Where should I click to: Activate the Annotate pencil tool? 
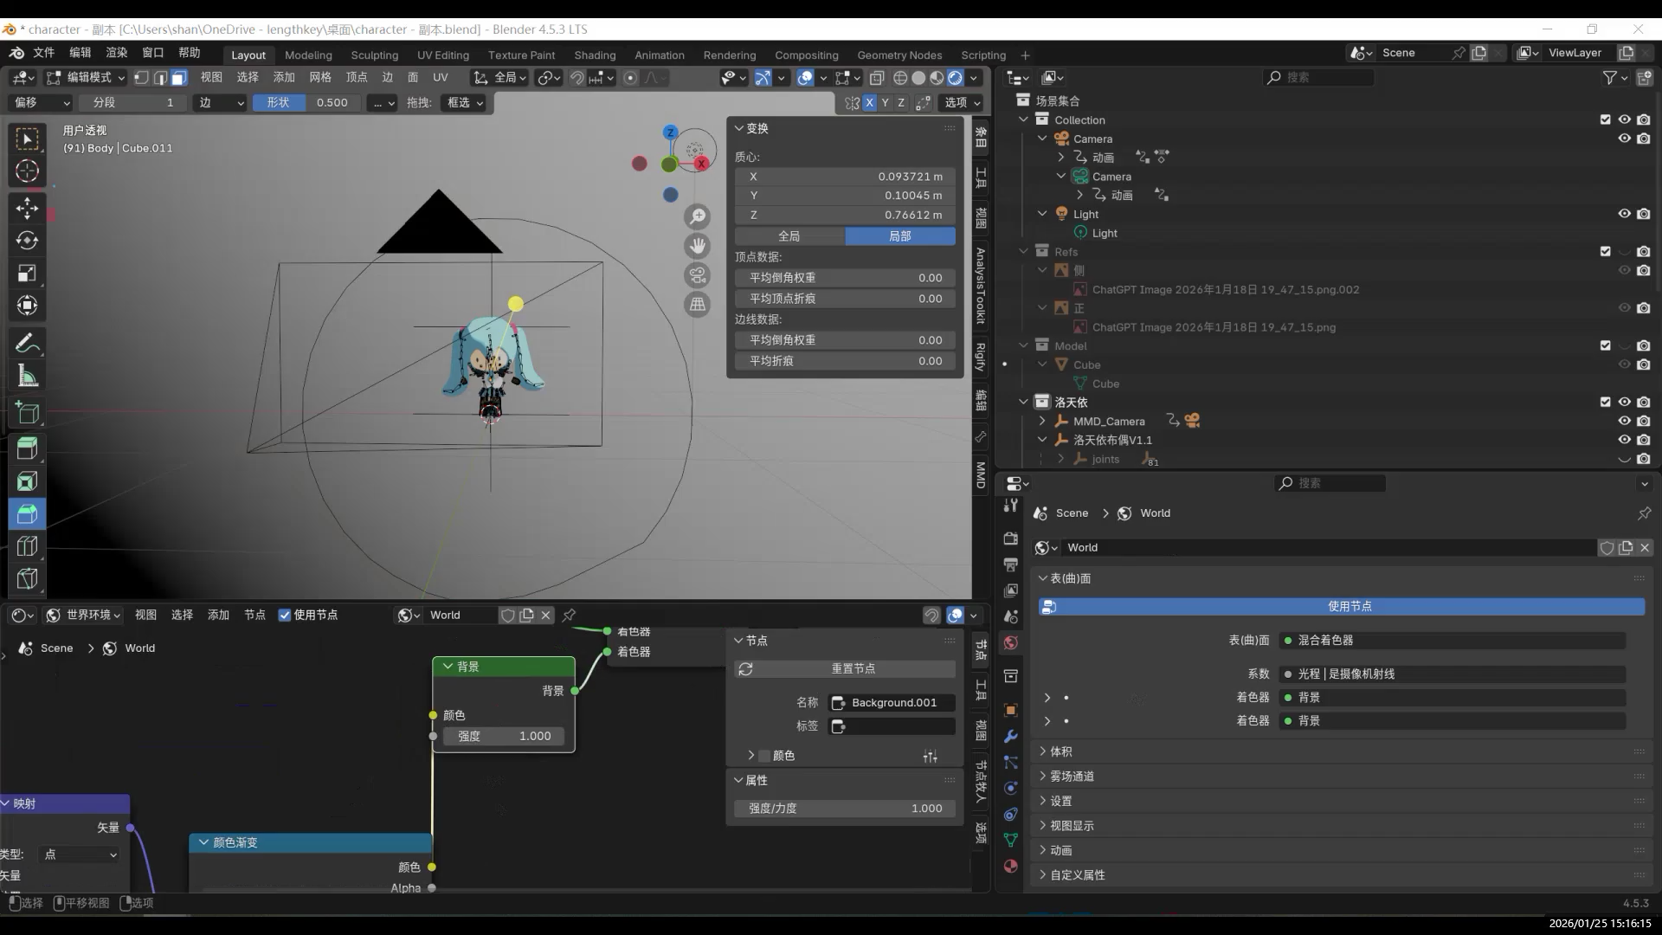coord(27,344)
